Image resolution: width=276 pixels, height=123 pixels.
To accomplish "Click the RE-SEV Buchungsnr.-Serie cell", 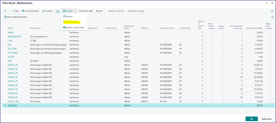I will (164, 102).
